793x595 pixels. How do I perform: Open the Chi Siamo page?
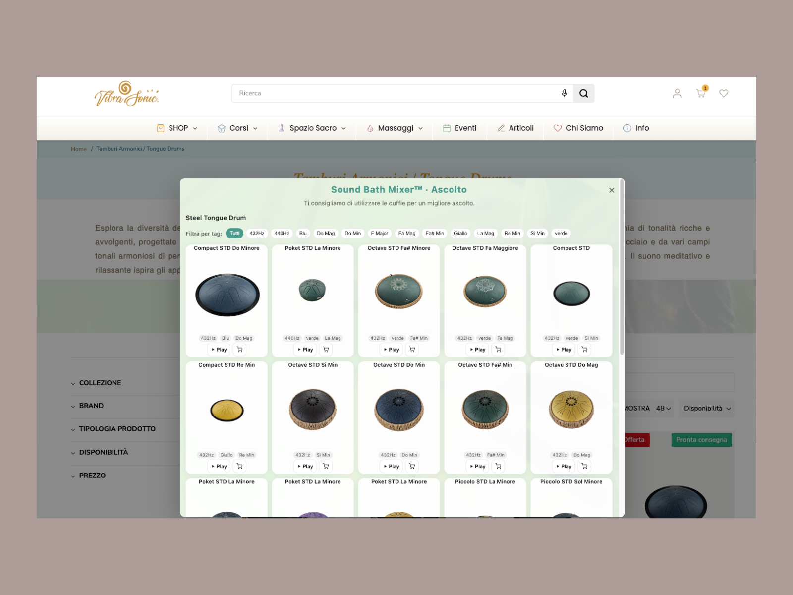coord(578,128)
